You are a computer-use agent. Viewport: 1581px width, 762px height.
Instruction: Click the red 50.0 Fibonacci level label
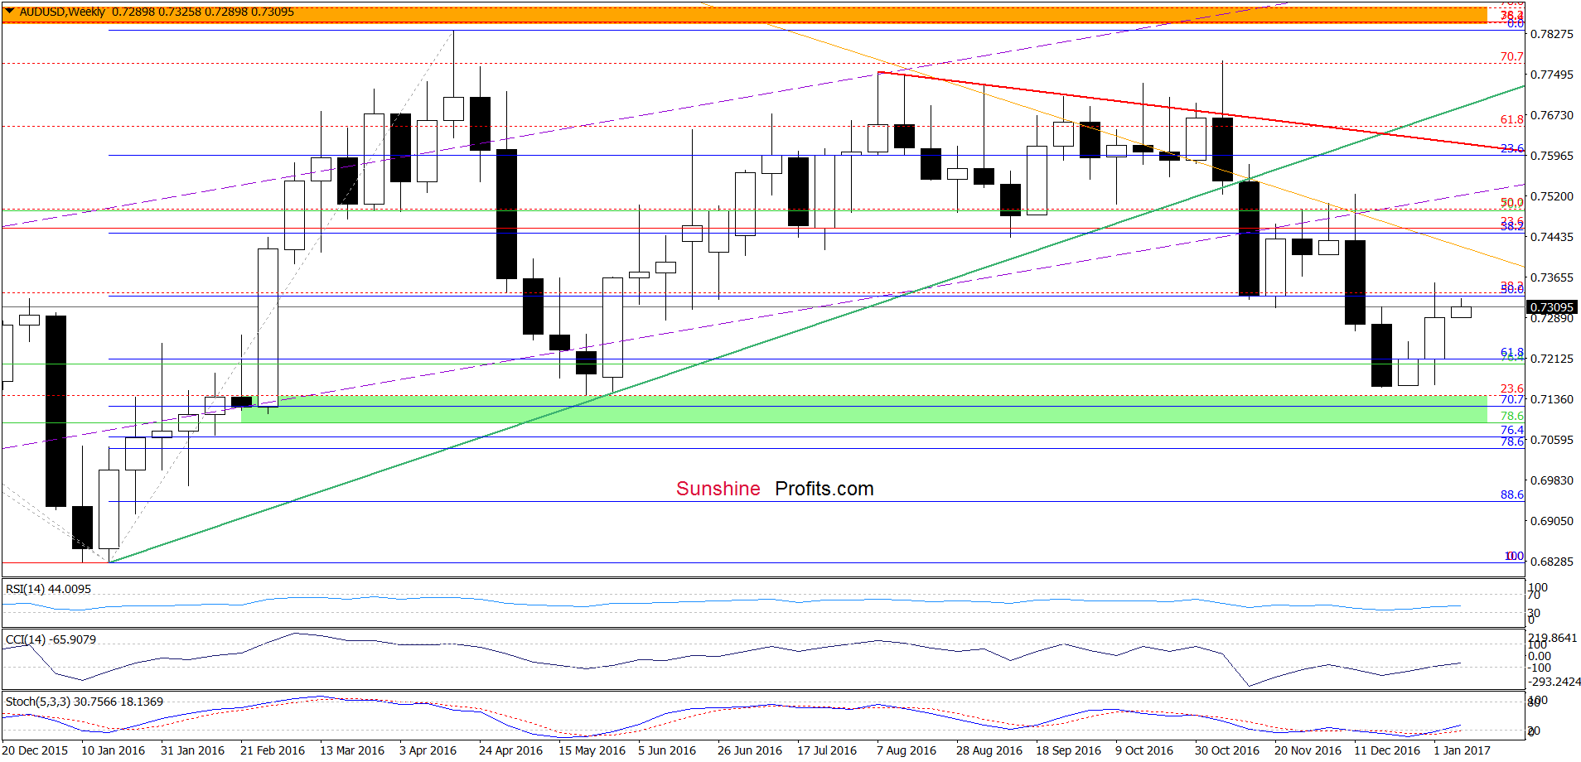click(1512, 202)
